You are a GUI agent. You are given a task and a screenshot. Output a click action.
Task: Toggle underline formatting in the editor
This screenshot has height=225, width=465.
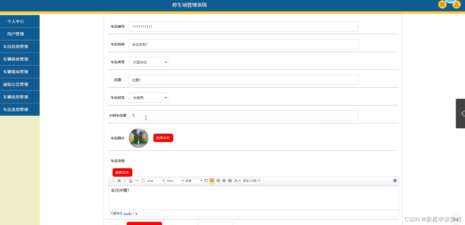pos(131,181)
